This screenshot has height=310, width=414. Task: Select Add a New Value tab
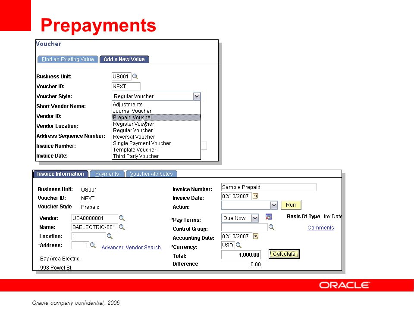click(124, 59)
